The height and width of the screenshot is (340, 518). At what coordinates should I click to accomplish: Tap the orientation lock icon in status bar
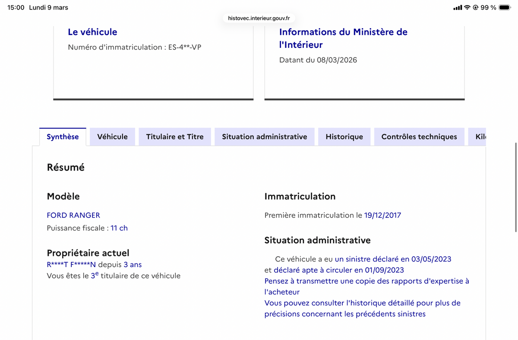(x=476, y=8)
